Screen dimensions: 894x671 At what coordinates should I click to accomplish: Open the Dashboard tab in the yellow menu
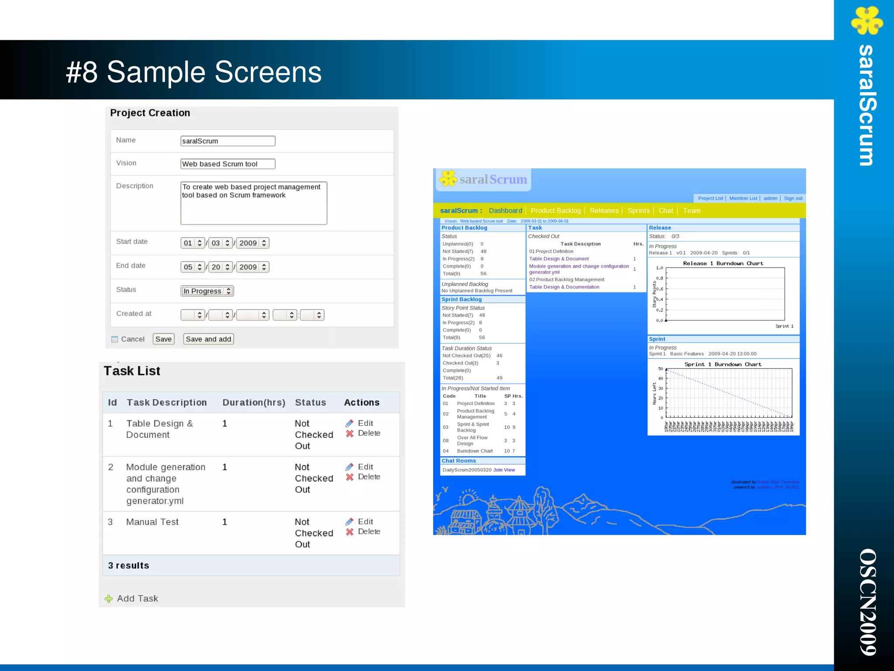point(505,210)
